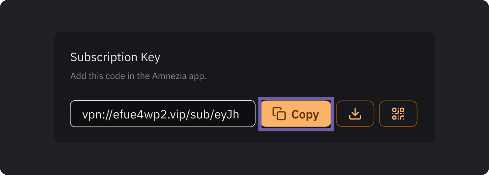This screenshot has width=489, height=175.
Task: Click the Subscription Key text field
Action: tap(162, 114)
